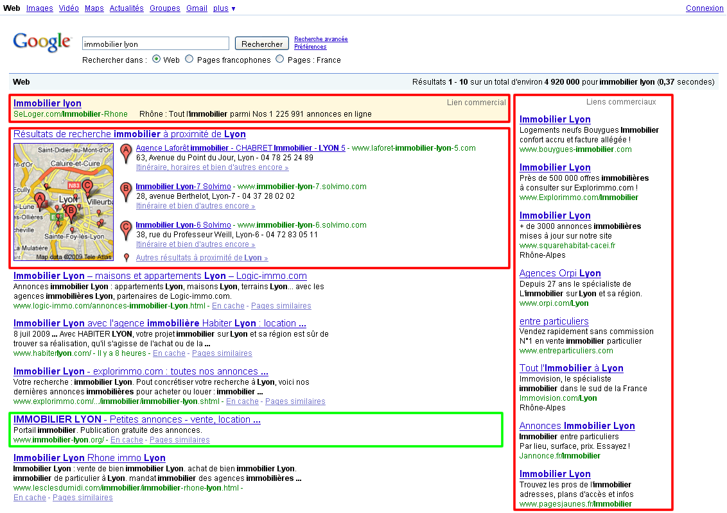This screenshot has height=513, width=727.
Task: Open Immobilier Lyon-6 Solvimo listing
Action: click(x=183, y=225)
